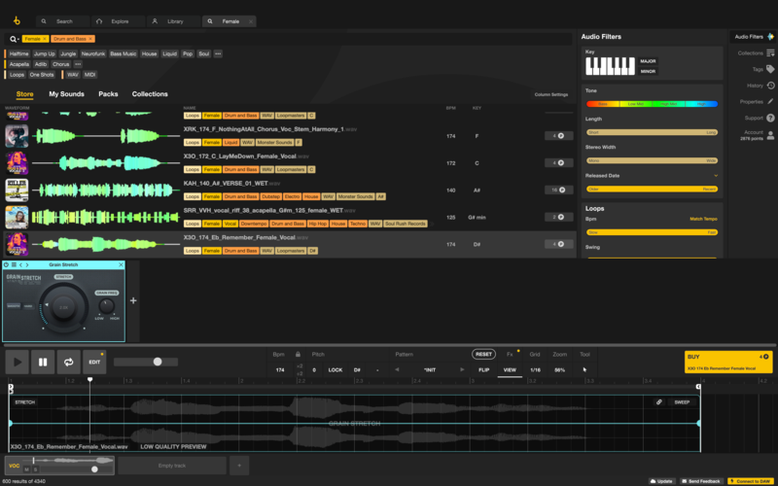Select the Store tab
Screen dimensions: 778x486
click(x=24, y=93)
